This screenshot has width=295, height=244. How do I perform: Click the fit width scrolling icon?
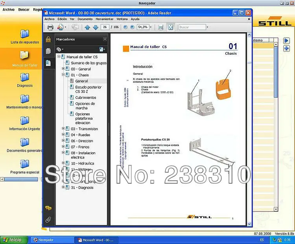click(x=160, y=27)
